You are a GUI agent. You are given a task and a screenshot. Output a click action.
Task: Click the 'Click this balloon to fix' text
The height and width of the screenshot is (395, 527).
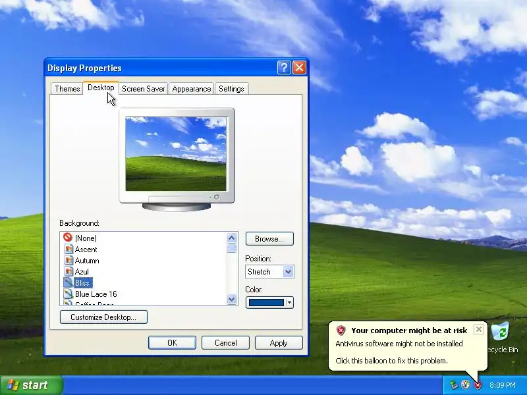[391, 361]
